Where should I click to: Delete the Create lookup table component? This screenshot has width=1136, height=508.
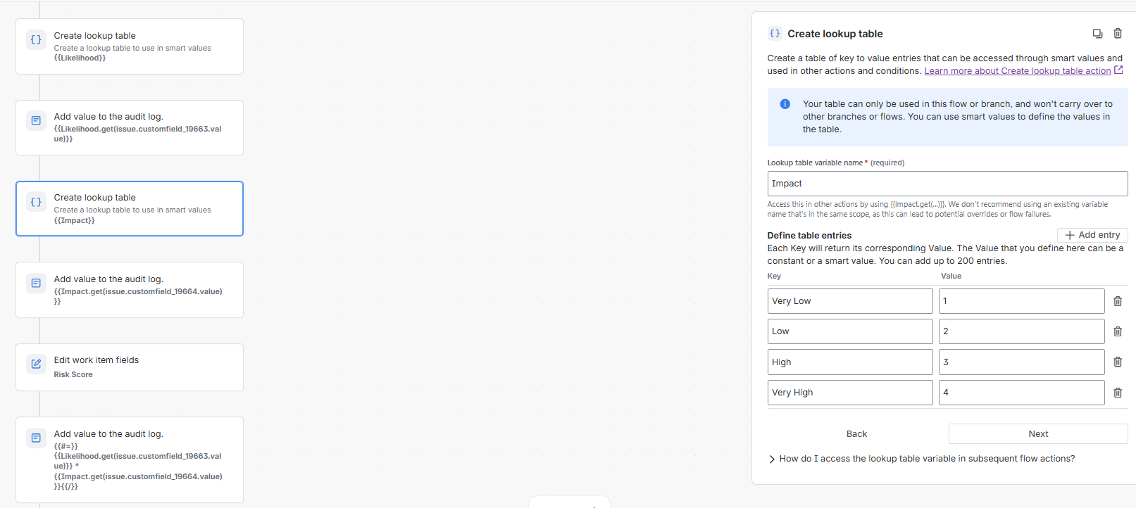pyautogui.click(x=1118, y=34)
